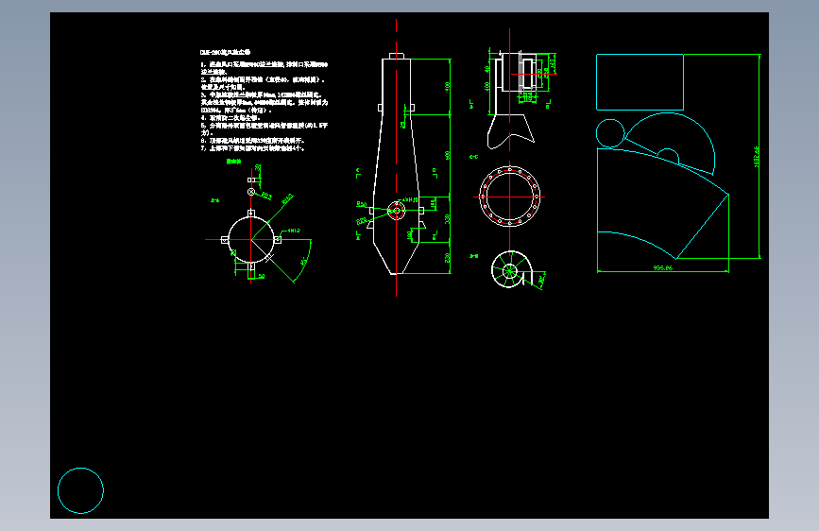Click the green label above the plan view
This screenshot has height=531, width=819.
pos(233,162)
